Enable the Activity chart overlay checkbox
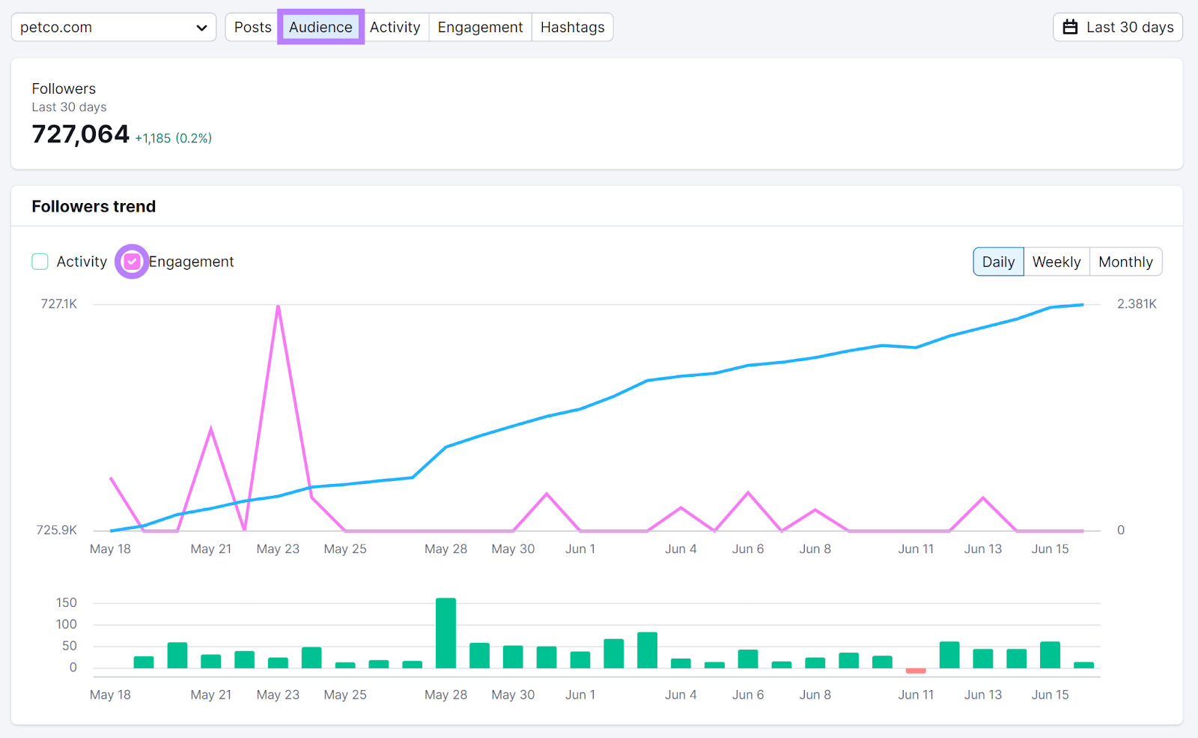The height and width of the screenshot is (738, 1198). [x=40, y=261]
